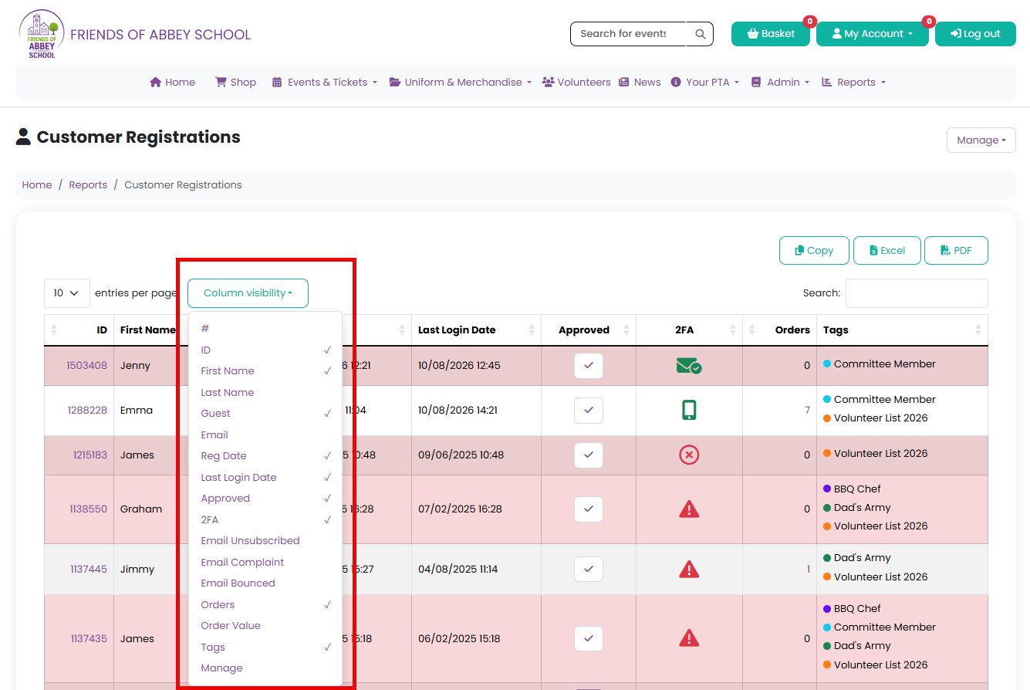Click the warning triangle icon for ID 1137435
The width and height of the screenshot is (1030, 690).
(689, 639)
